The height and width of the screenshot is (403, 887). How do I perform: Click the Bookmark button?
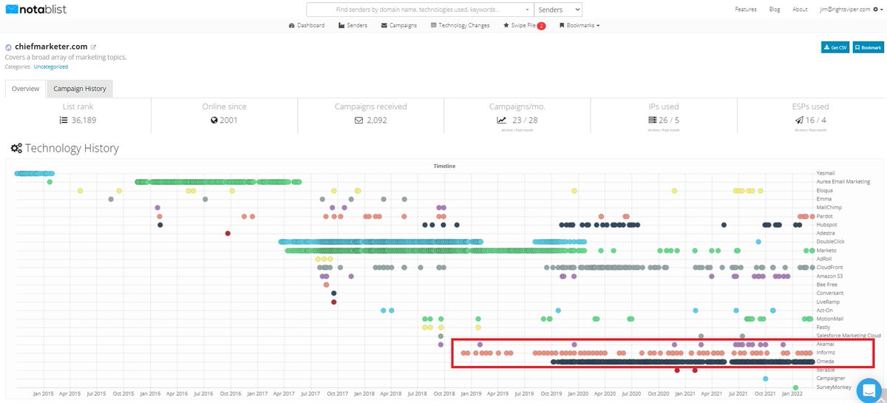click(868, 47)
